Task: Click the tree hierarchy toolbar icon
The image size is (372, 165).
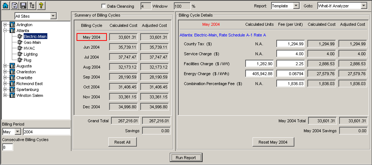Action: point(31,6)
